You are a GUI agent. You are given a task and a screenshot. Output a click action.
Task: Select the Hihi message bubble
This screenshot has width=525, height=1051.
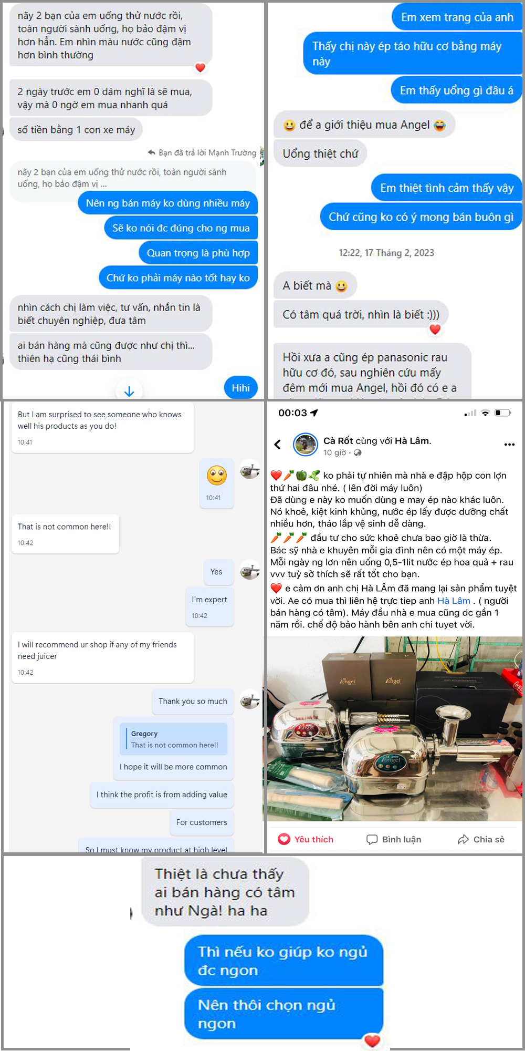tap(240, 388)
